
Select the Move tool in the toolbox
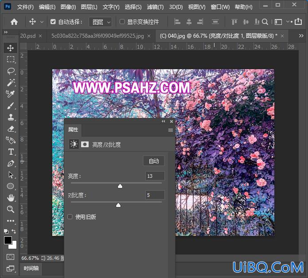tap(10, 48)
